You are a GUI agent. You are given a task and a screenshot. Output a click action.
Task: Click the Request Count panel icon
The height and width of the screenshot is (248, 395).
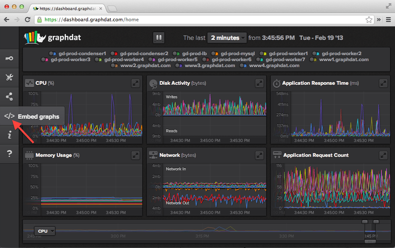click(x=277, y=155)
